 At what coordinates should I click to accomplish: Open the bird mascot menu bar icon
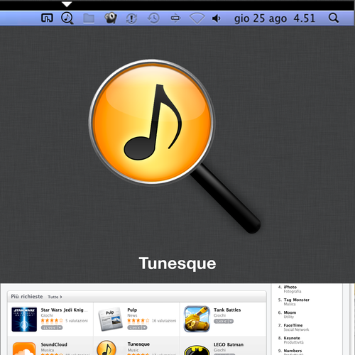(111, 18)
